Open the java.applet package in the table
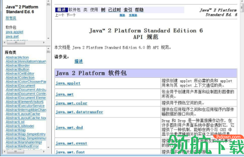Image resolution: width=244 pixels, height=157 pixels. point(68,83)
